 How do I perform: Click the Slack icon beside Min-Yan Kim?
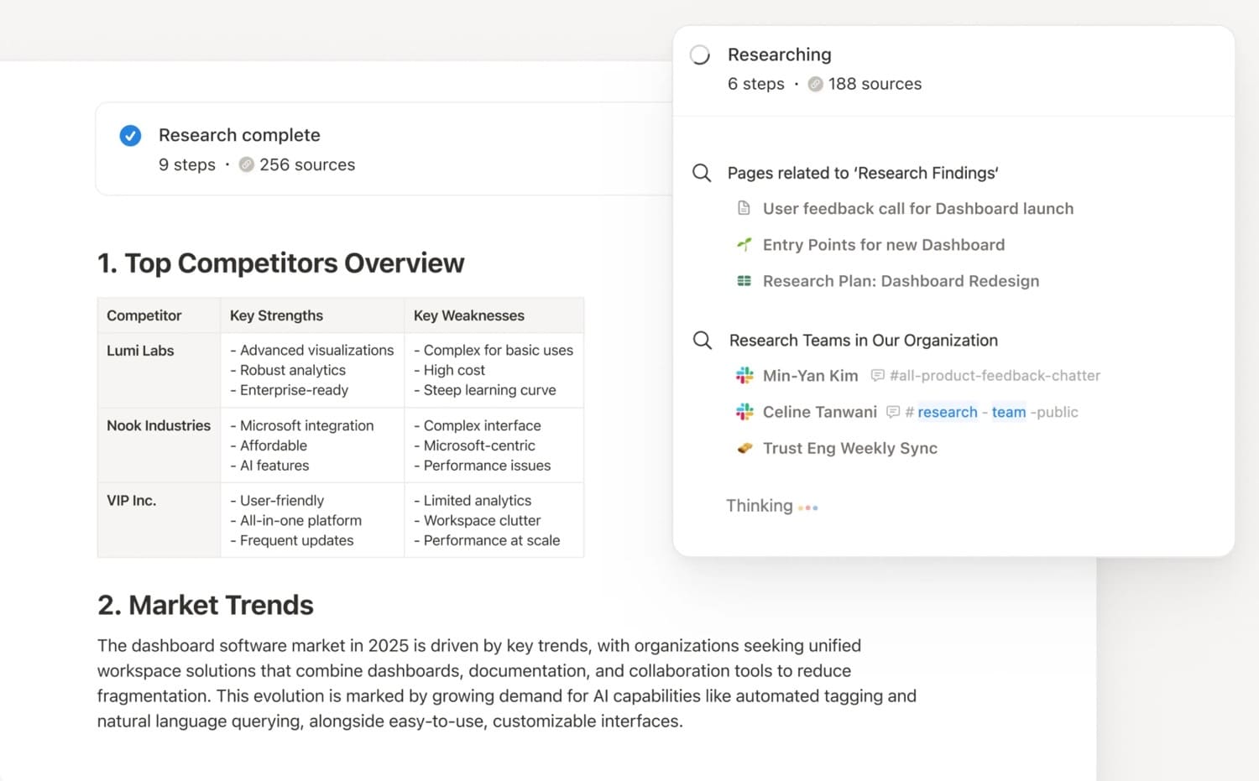(744, 376)
